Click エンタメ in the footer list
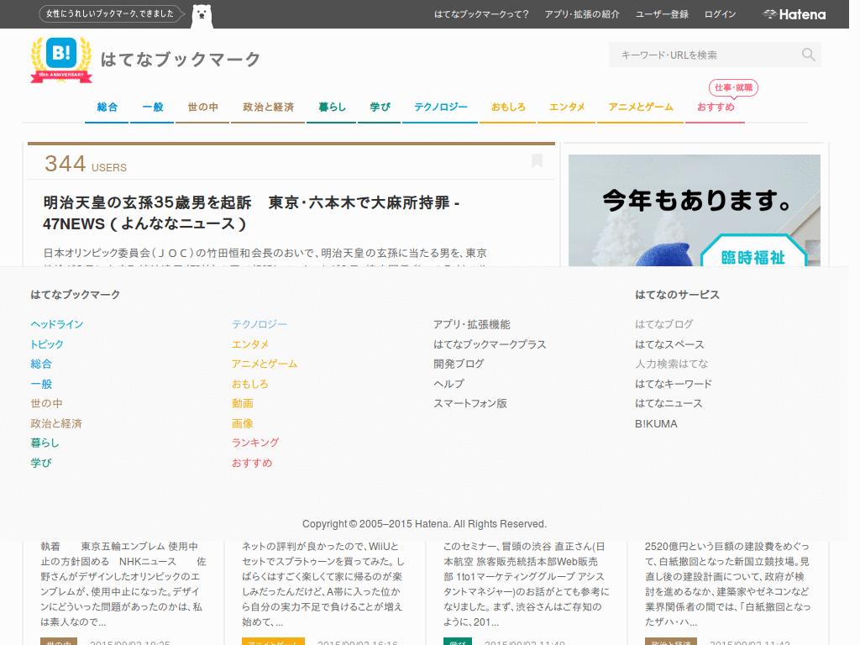This screenshot has height=645, width=860. click(x=250, y=343)
